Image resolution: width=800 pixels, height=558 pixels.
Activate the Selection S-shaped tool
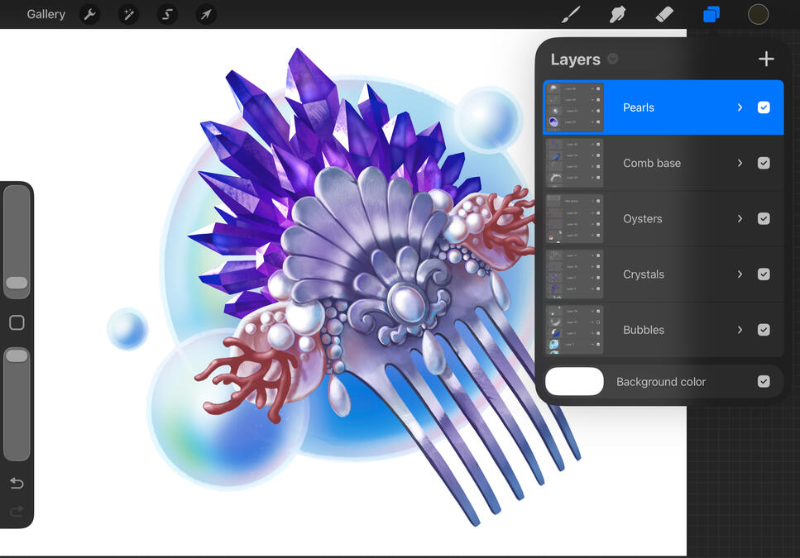tap(167, 14)
